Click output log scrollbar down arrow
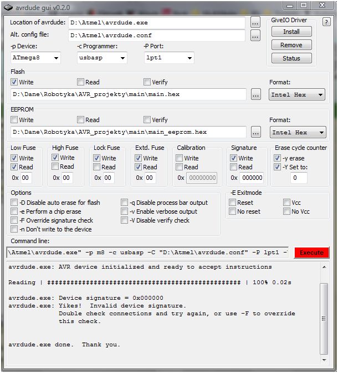Screen dimensions: 338x373 (324, 360)
